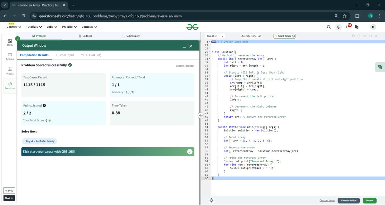This screenshot has height=205, width=385.
Task: Click the Start Timer button
Action: [x=285, y=36]
